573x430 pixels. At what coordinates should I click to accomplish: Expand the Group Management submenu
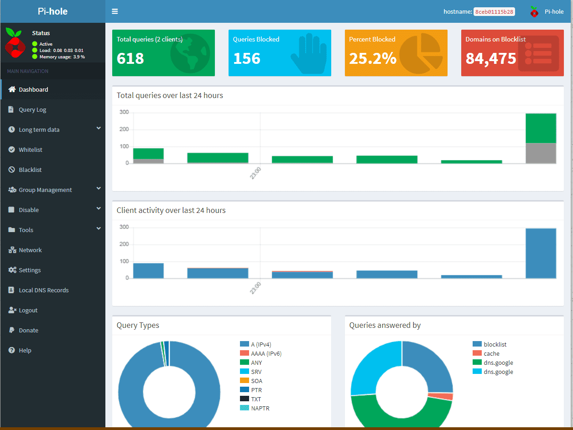(x=99, y=189)
